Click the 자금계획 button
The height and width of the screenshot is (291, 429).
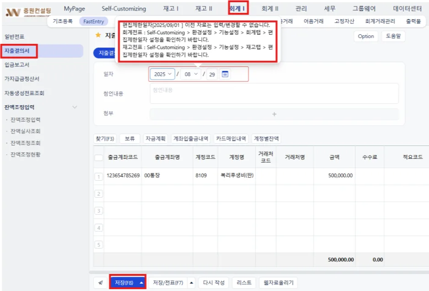click(x=155, y=139)
